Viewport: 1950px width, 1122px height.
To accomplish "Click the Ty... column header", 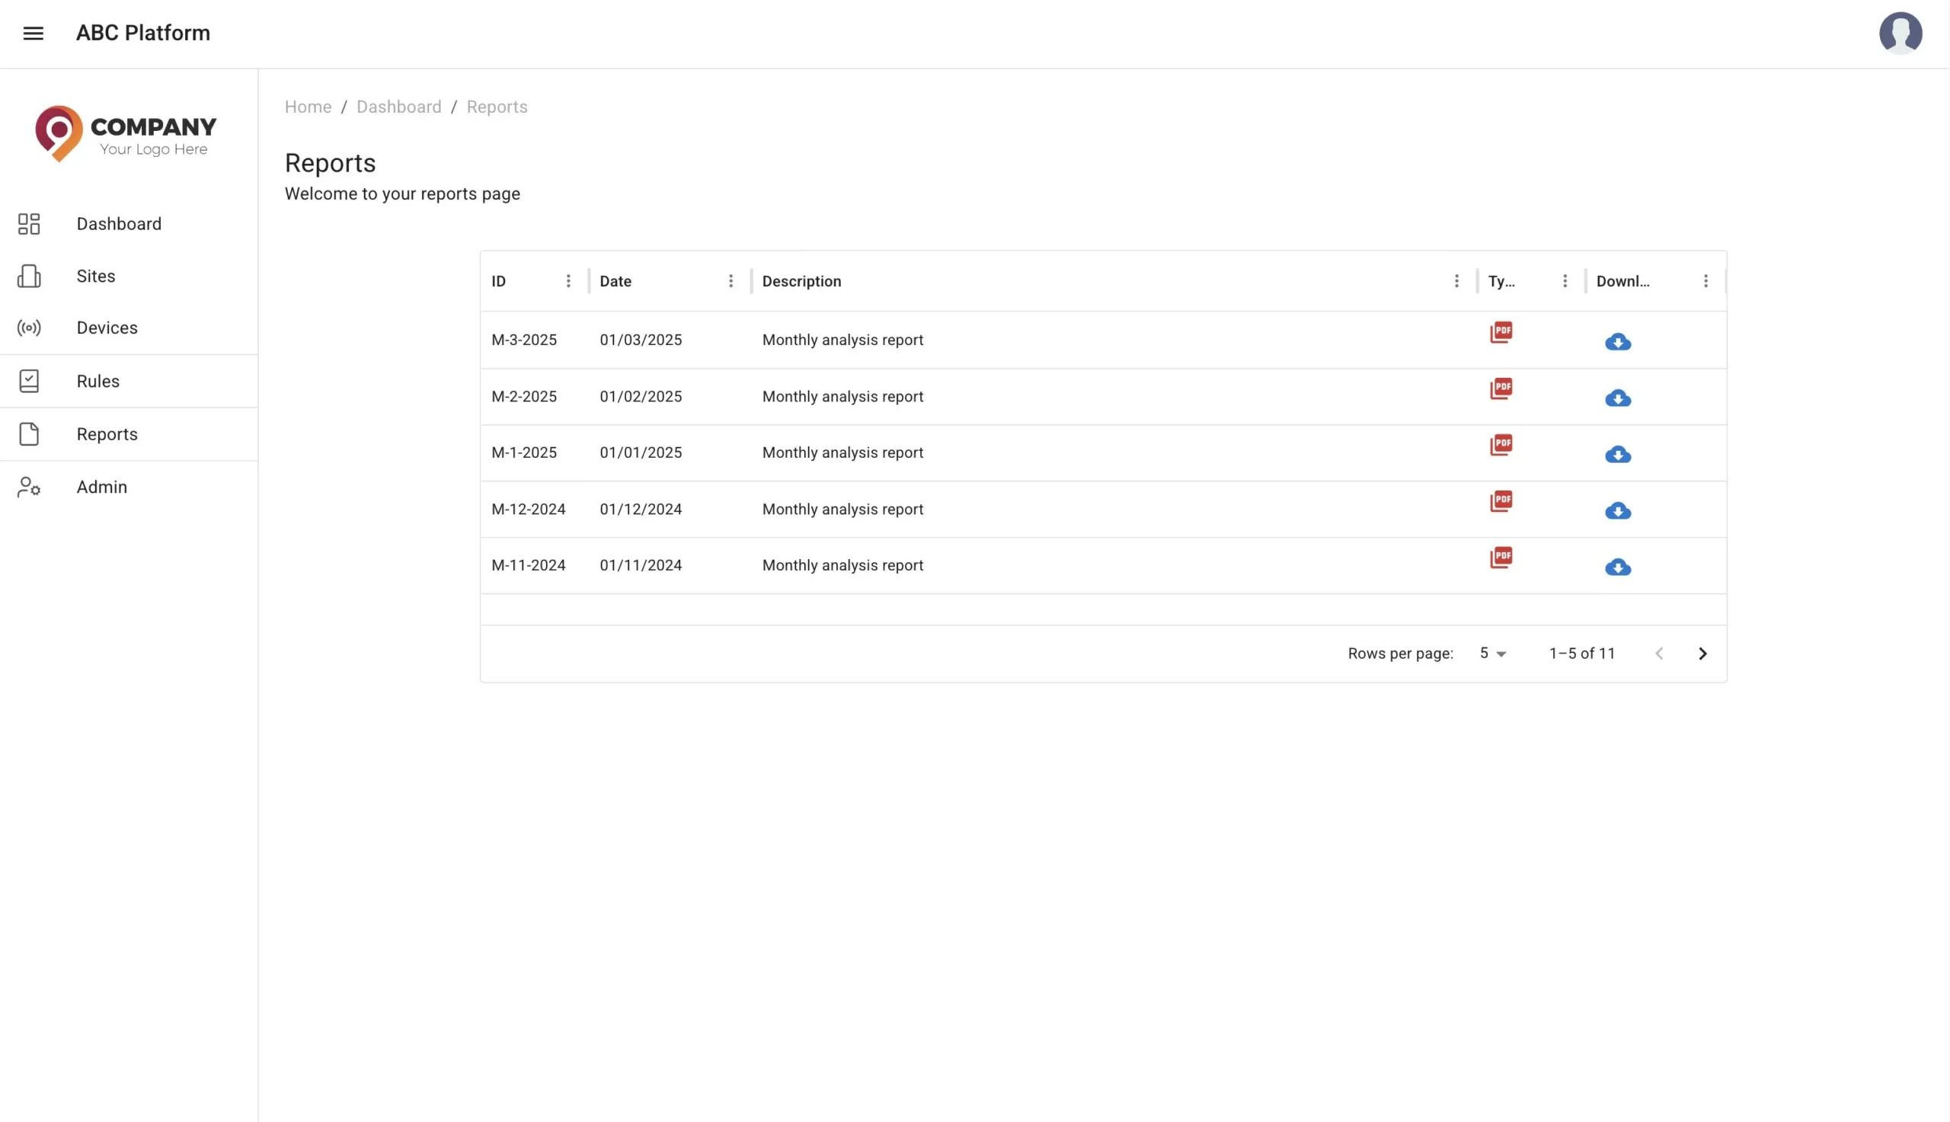I will coord(1501,281).
